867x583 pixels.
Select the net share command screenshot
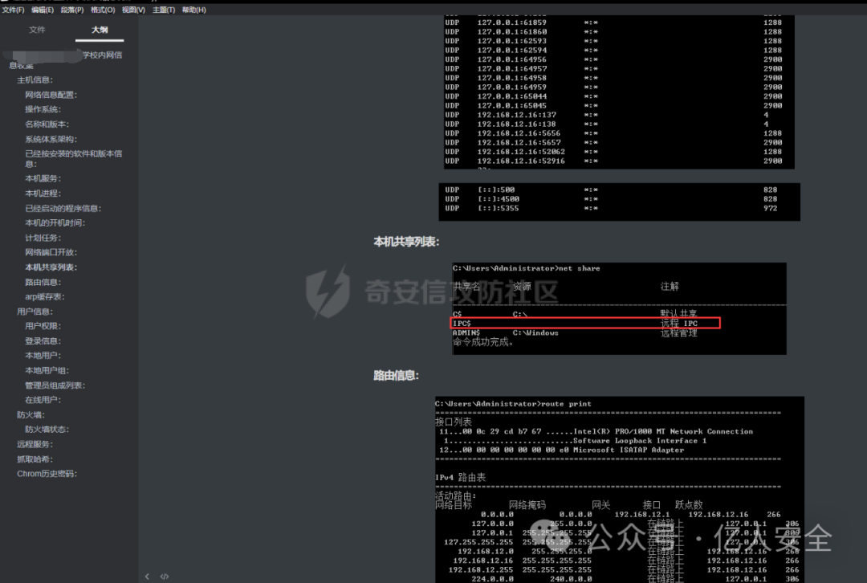tap(619, 308)
